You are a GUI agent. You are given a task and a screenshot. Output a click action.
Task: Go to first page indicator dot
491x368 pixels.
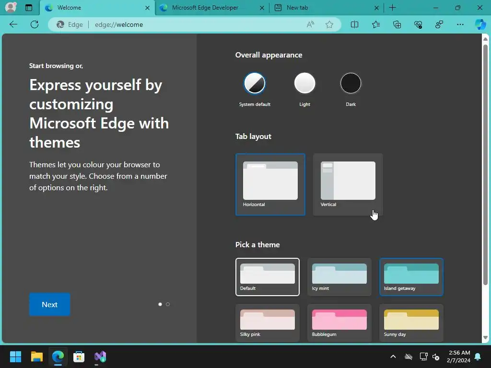tap(160, 304)
